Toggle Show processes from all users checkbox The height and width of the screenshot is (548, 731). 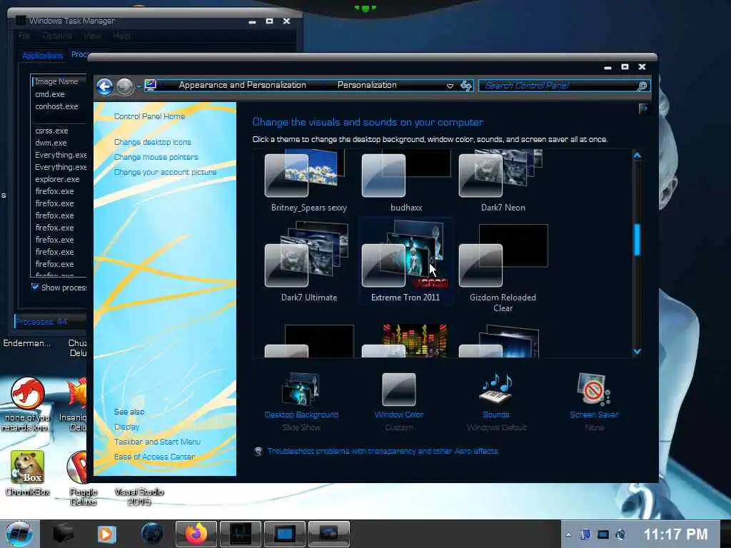pos(35,287)
